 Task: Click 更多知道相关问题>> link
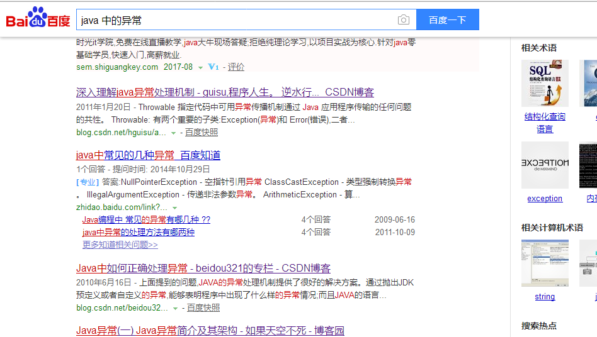tap(120, 245)
